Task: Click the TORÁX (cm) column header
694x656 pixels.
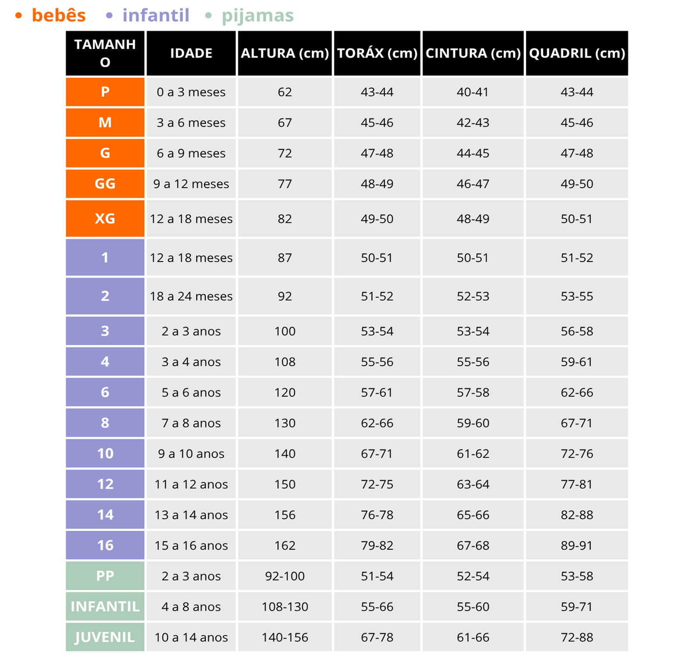Action: (377, 53)
